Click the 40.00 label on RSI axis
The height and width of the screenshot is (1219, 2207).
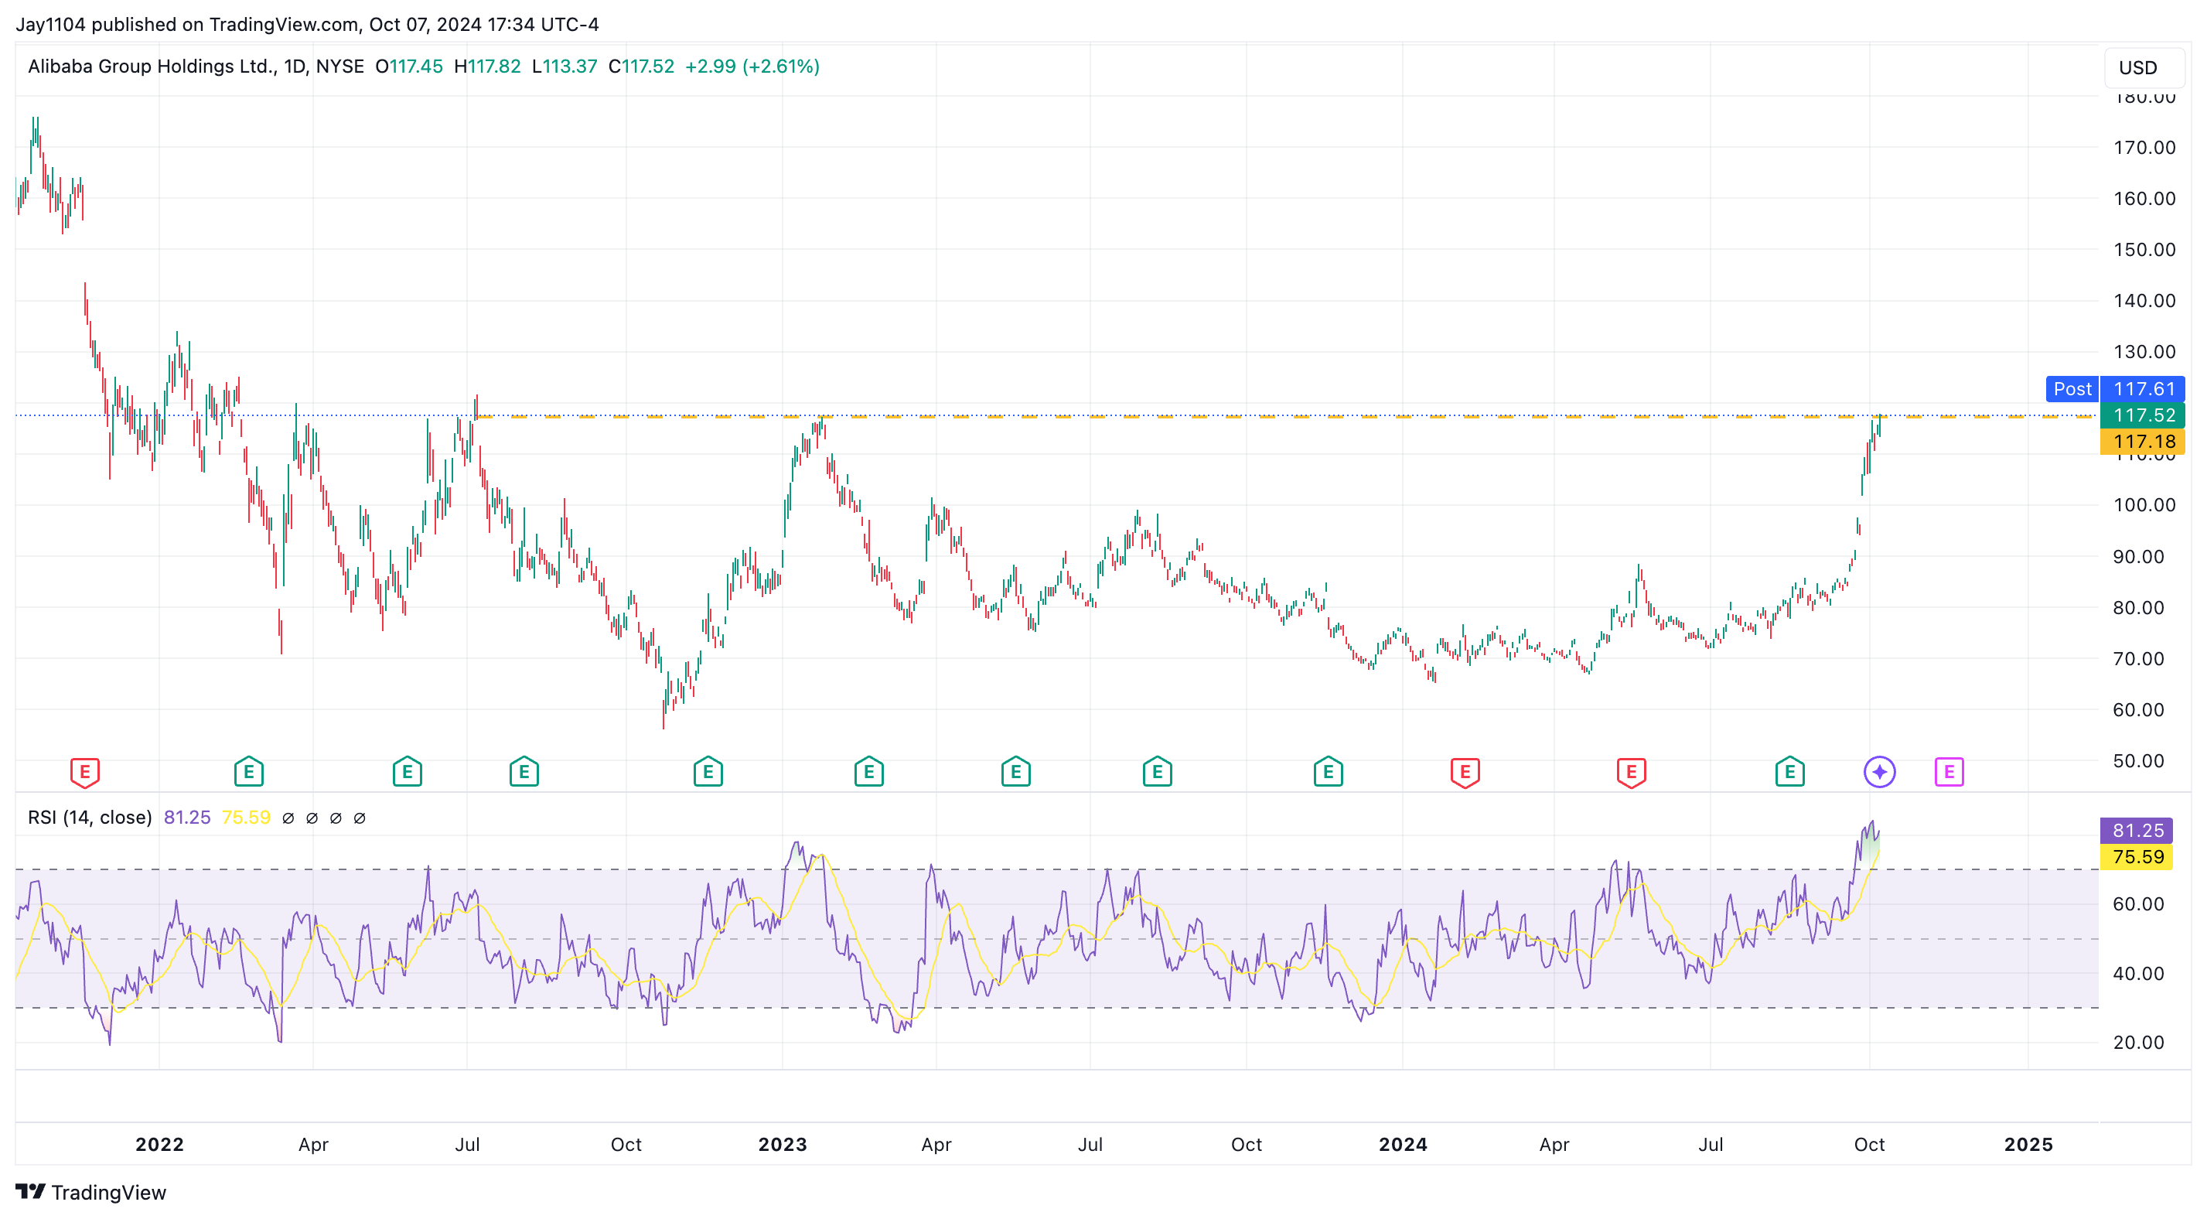click(2138, 974)
